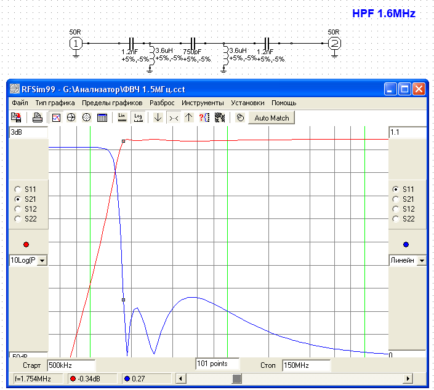Open the Пределы графиков menu
This screenshot has height=390, width=434.
pos(112,103)
